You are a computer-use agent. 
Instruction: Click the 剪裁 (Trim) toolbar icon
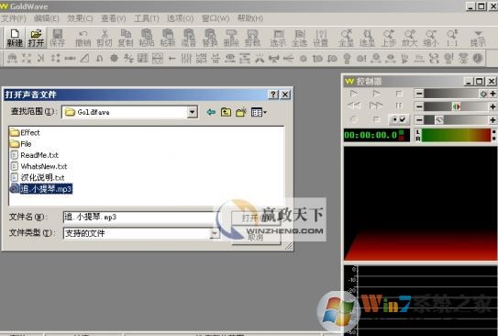click(x=252, y=38)
